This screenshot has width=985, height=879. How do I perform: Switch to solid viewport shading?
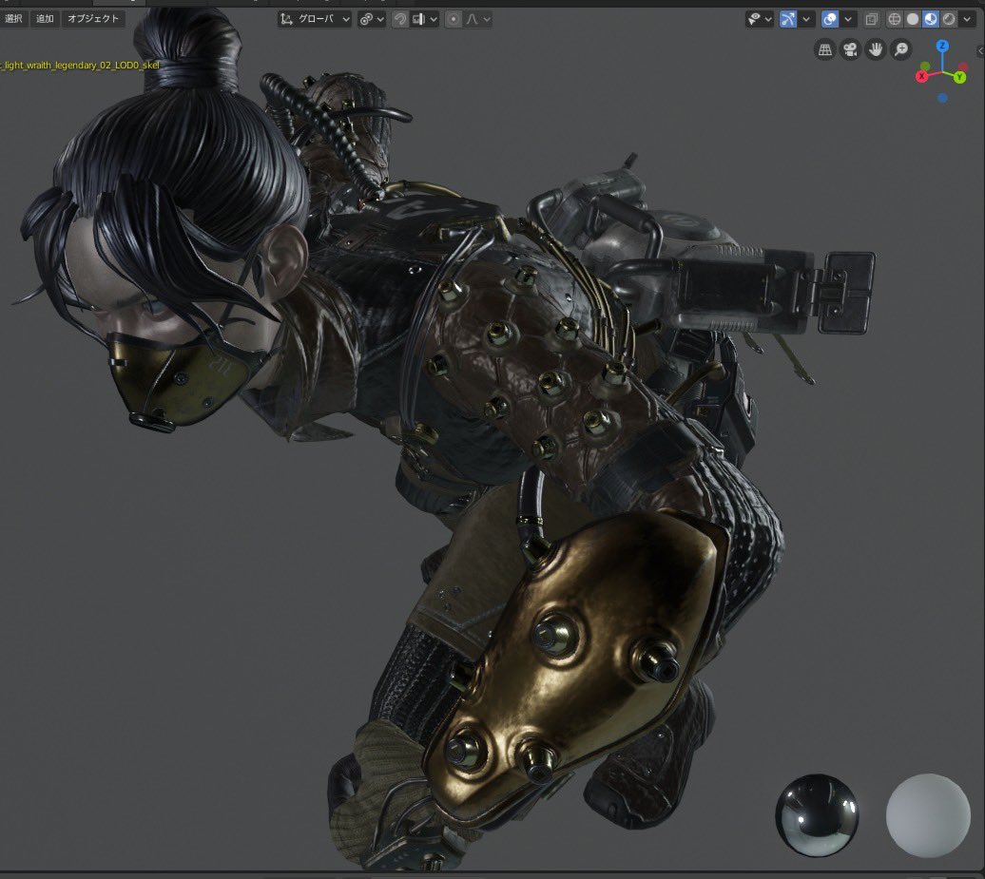(x=912, y=19)
